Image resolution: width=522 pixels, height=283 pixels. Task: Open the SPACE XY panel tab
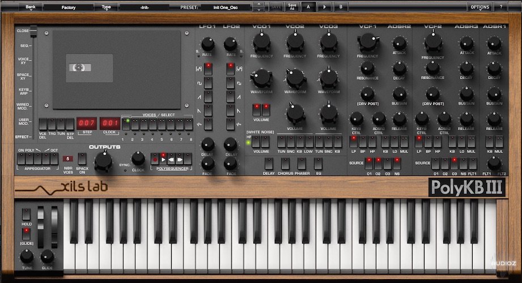coord(24,76)
